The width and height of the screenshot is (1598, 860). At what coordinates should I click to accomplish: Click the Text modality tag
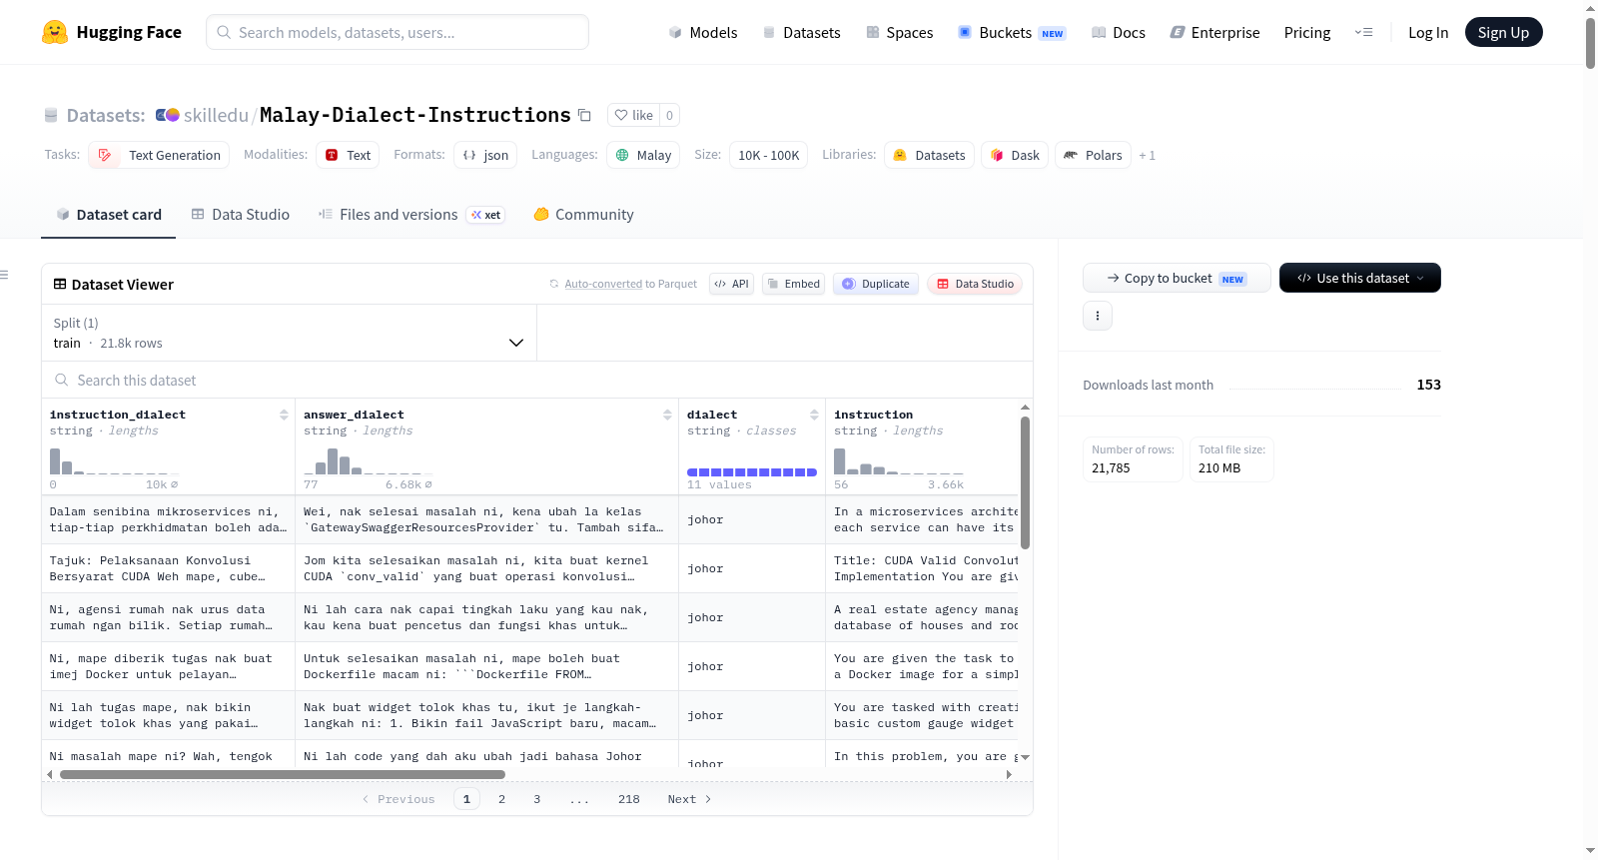pyautogui.click(x=348, y=155)
